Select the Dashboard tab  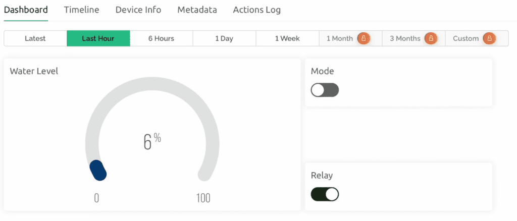(26, 10)
